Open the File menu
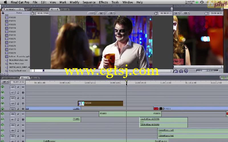 pyautogui.click(x=35, y=2)
